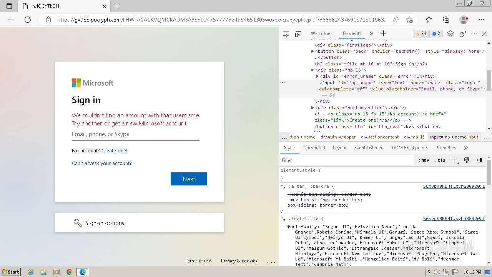
Task: Expand the div id="error_uname" node
Action: (317, 76)
